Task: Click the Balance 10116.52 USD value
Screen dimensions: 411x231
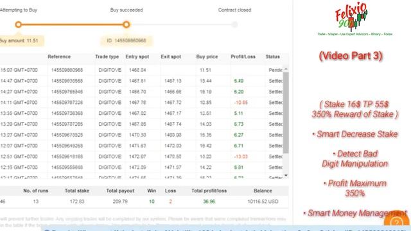Action: click(x=263, y=201)
